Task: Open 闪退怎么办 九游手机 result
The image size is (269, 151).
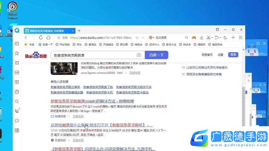Action: 103,149
